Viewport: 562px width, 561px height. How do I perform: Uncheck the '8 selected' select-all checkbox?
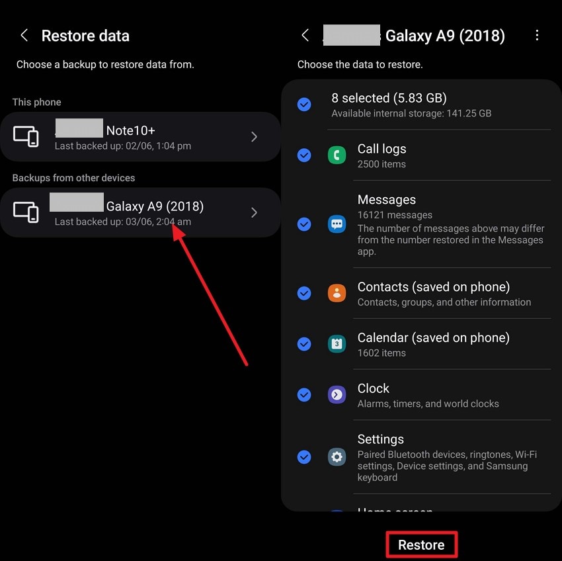tap(304, 105)
